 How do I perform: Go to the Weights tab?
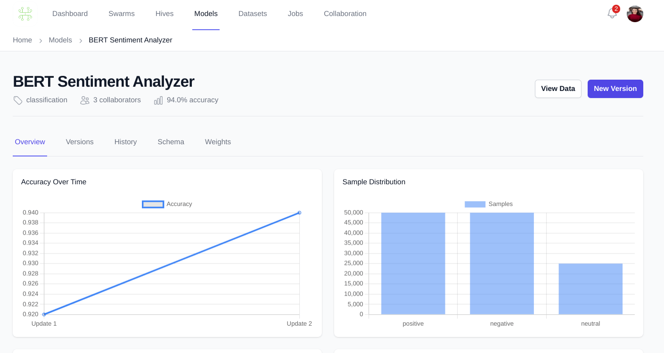click(218, 142)
